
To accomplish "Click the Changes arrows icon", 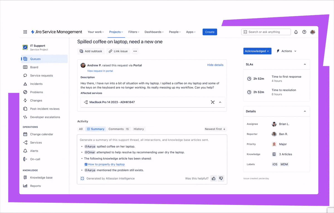I will pos(25,101).
